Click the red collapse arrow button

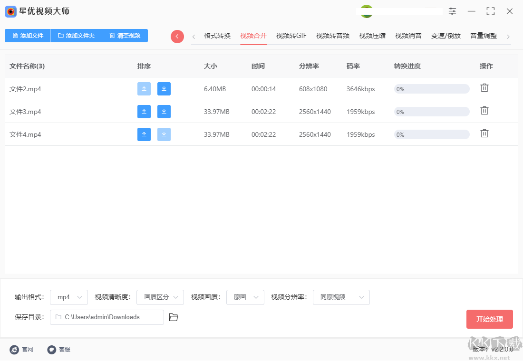177,37
